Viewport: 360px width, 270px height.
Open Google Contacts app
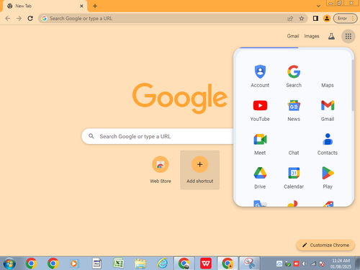tap(328, 143)
